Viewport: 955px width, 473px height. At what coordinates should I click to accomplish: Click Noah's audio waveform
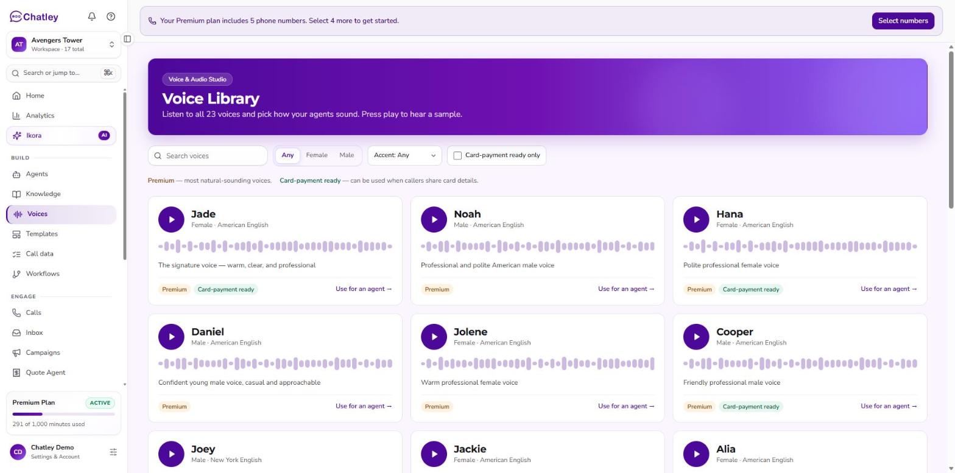(x=538, y=247)
